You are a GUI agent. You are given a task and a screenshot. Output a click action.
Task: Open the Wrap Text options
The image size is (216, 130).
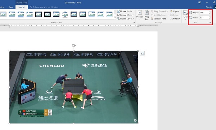pyautogui.click(x=147, y=15)
